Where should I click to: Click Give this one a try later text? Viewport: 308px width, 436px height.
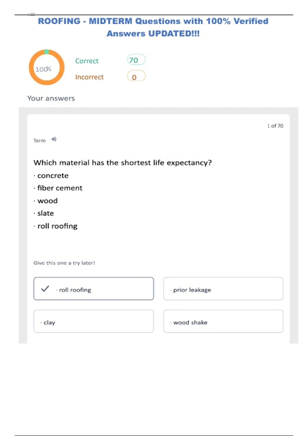(64, 263)
